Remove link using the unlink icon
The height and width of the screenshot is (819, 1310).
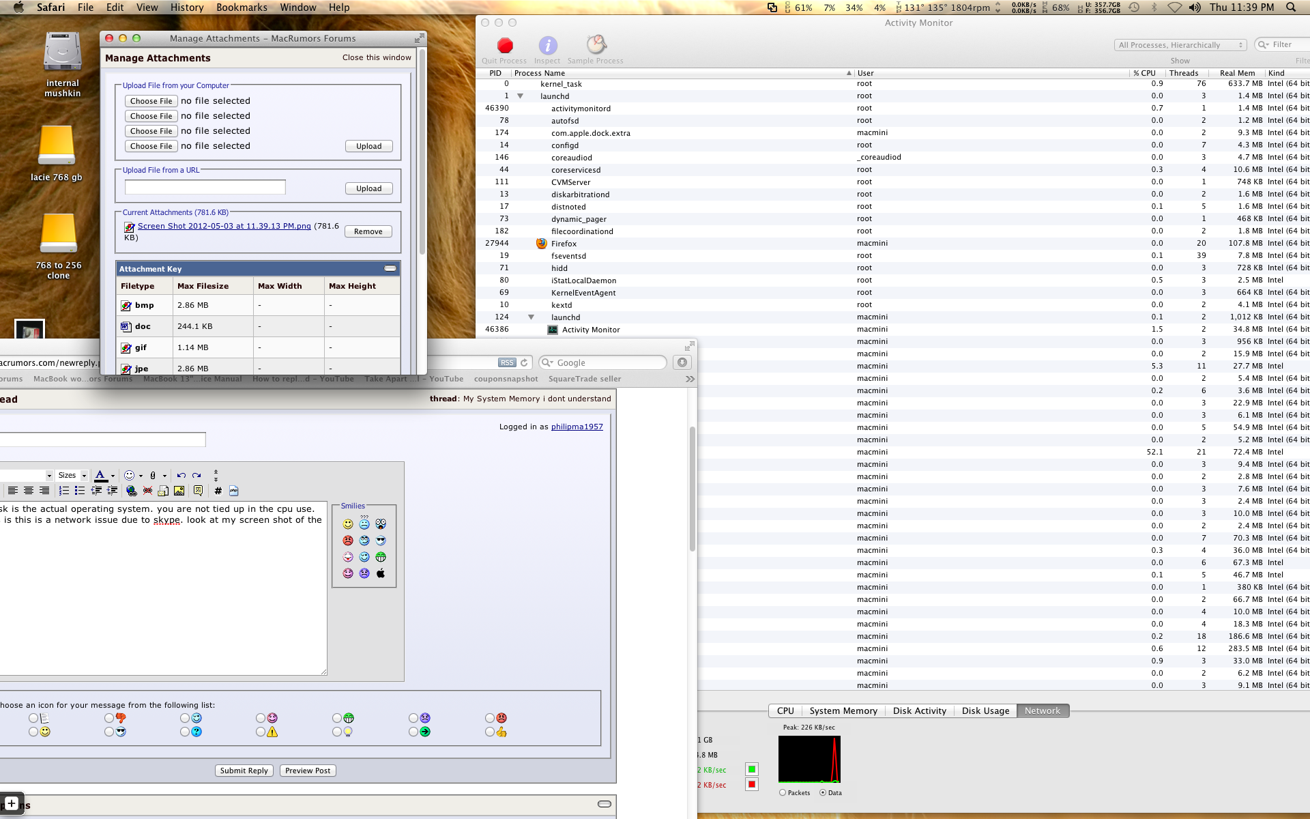pyautogui.click(x=147, y=491)
